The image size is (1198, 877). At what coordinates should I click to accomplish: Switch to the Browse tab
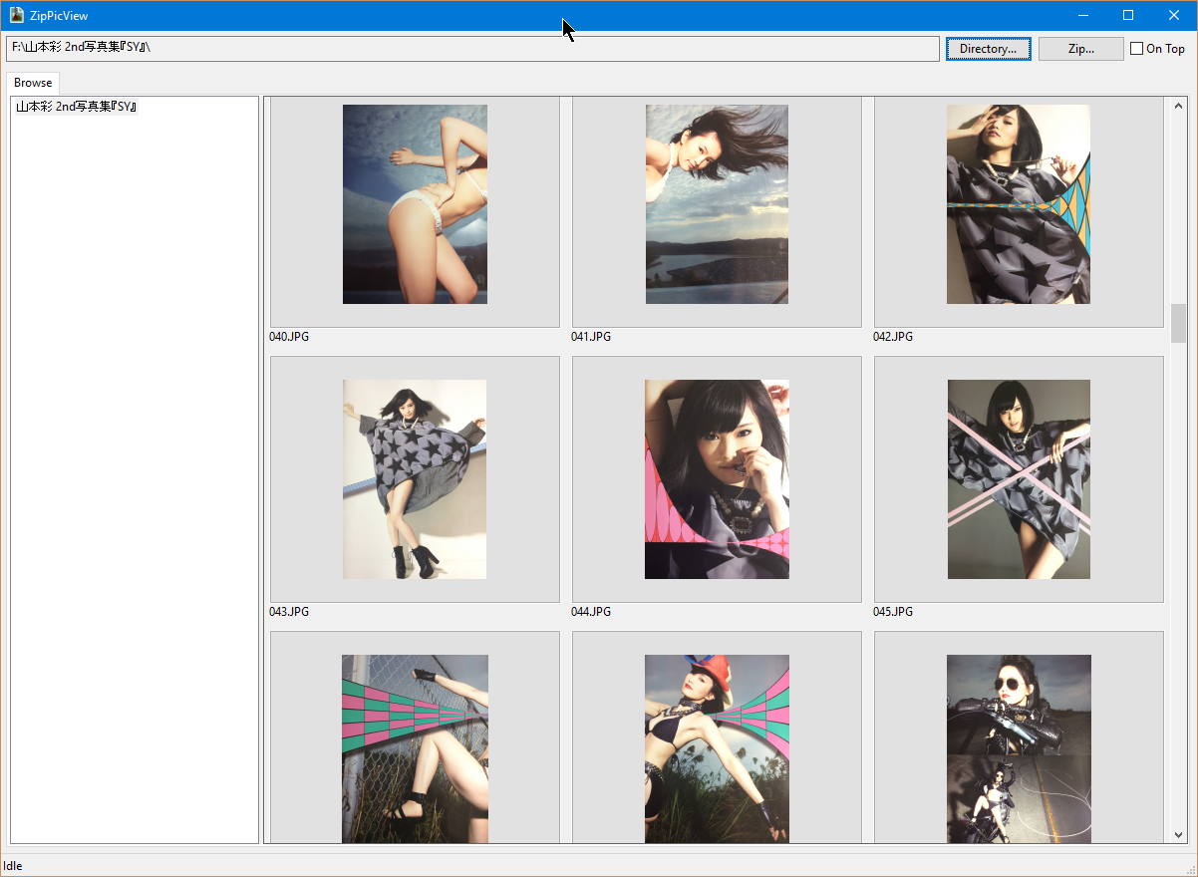[x=33, y=83]
